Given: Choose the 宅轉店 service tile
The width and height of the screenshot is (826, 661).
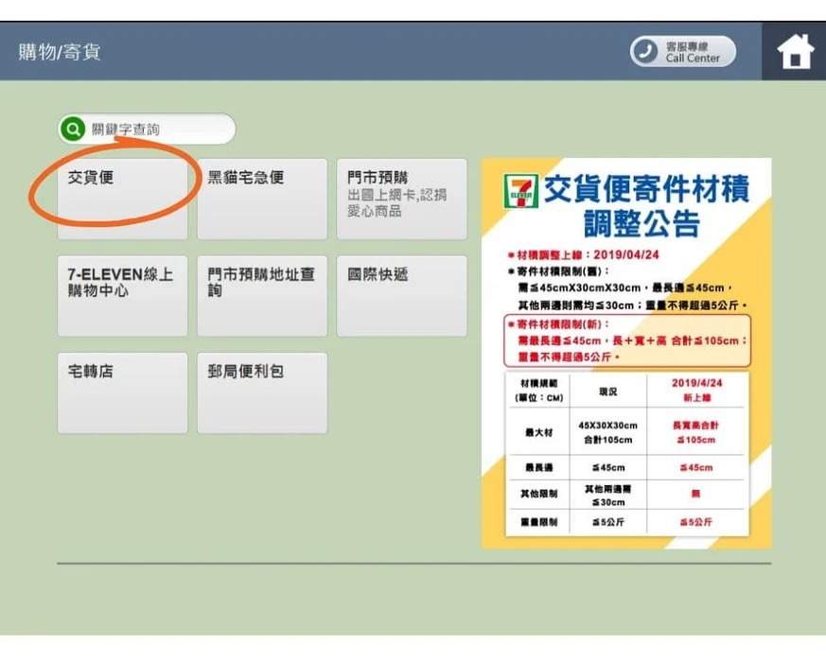Looking at the screenshot, I should coord(122,392).
